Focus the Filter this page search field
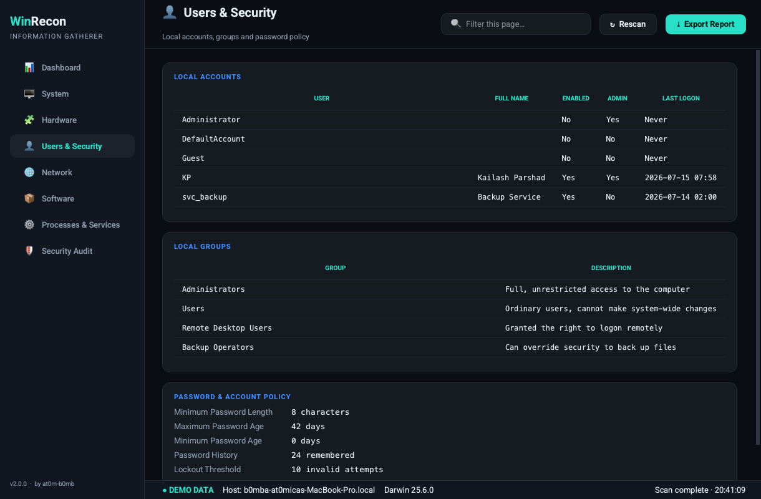The image size is (761, 499). pyautogui.click(x=516, y=24)
